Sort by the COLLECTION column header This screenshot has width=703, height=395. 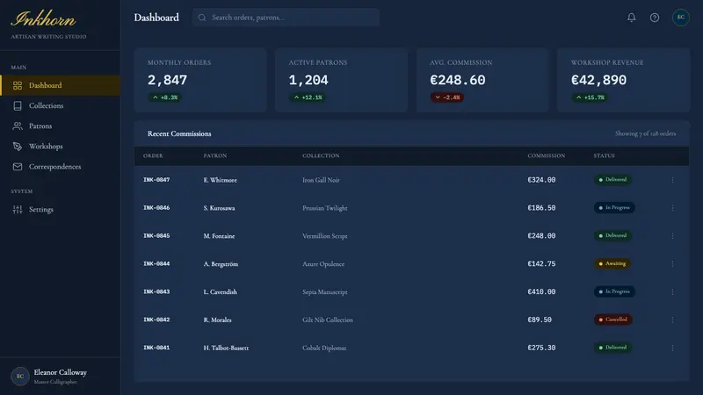[x=321, y=156]
